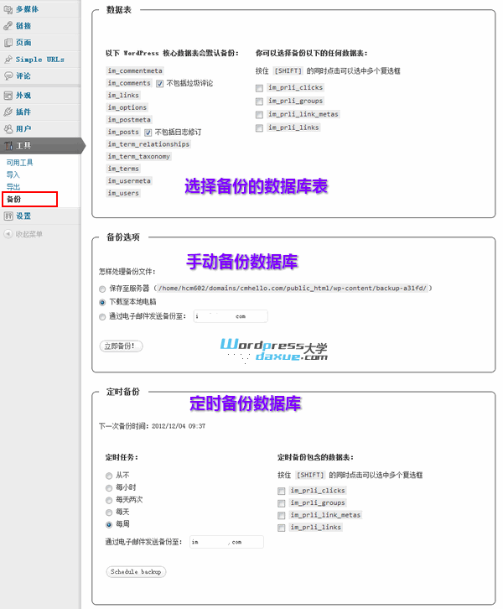The height and width of the screenshot is (609, 503).
Task: Select the 下载至本地电脑 radio option
Action: (102, 302)
